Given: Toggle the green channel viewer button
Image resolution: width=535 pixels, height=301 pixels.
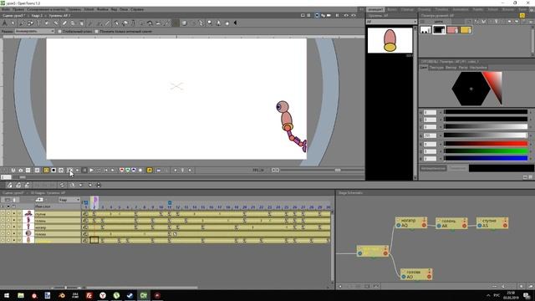Looking at the screenshot, I should pyautogui.click(x=128, y=170).
